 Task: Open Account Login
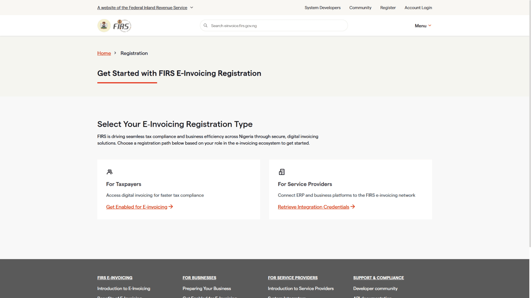418,7
